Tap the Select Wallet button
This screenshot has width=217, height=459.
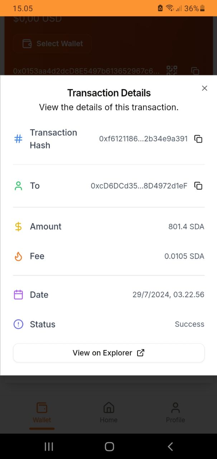pos(52,44)
